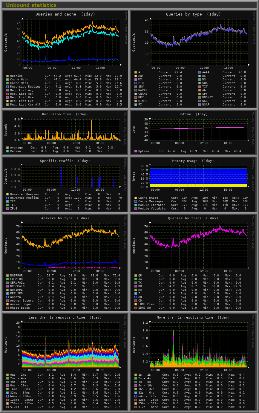Screen dimensions: 259x413
Task: Open the Recursion time graph
Action: pos(65,132)
